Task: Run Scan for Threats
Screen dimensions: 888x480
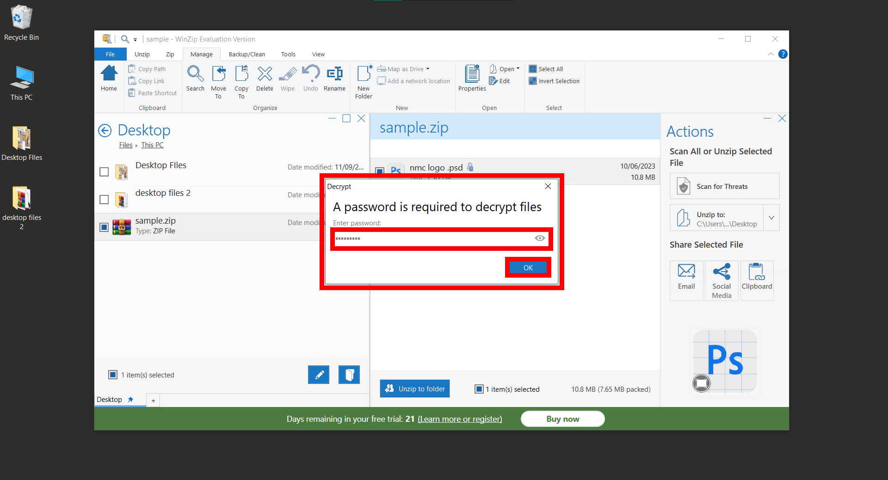Action: pos(724,186)
